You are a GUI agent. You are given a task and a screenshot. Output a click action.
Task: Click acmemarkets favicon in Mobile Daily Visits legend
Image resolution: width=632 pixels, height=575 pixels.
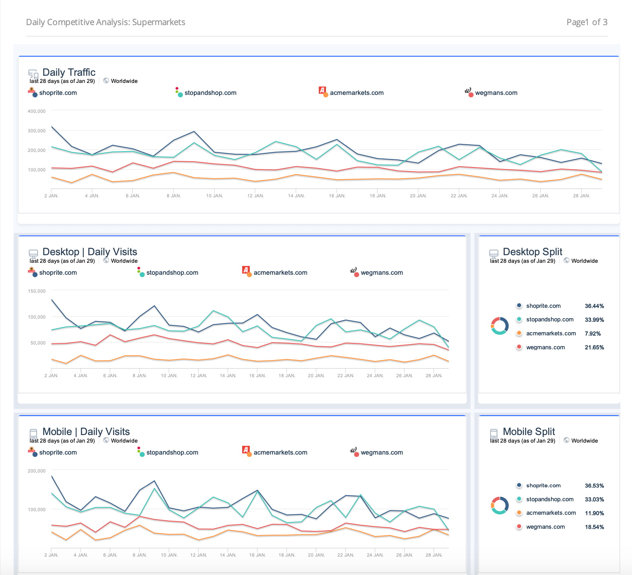[246, 450]
